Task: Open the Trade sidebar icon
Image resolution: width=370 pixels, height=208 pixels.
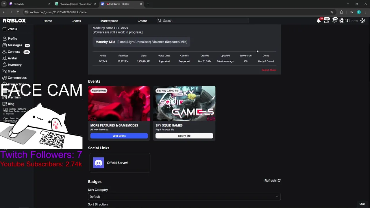Action: tap(5, 71)
